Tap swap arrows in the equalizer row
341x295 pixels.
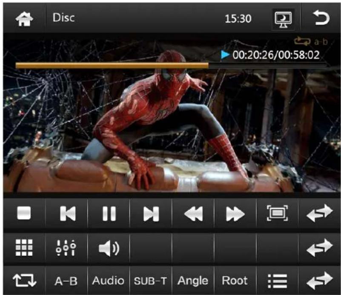(319, 247)
